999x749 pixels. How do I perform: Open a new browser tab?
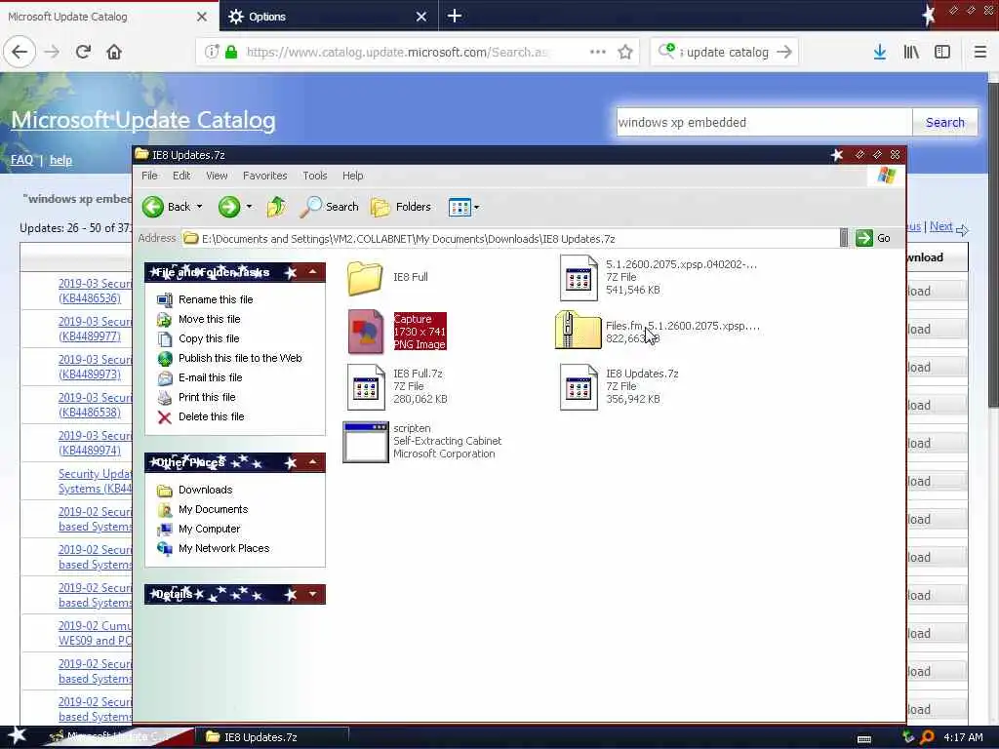455,16
